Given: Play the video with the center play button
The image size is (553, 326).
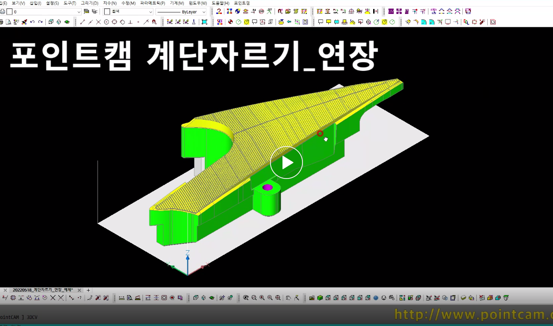Looking at the screenshot, I should point(286,163).
